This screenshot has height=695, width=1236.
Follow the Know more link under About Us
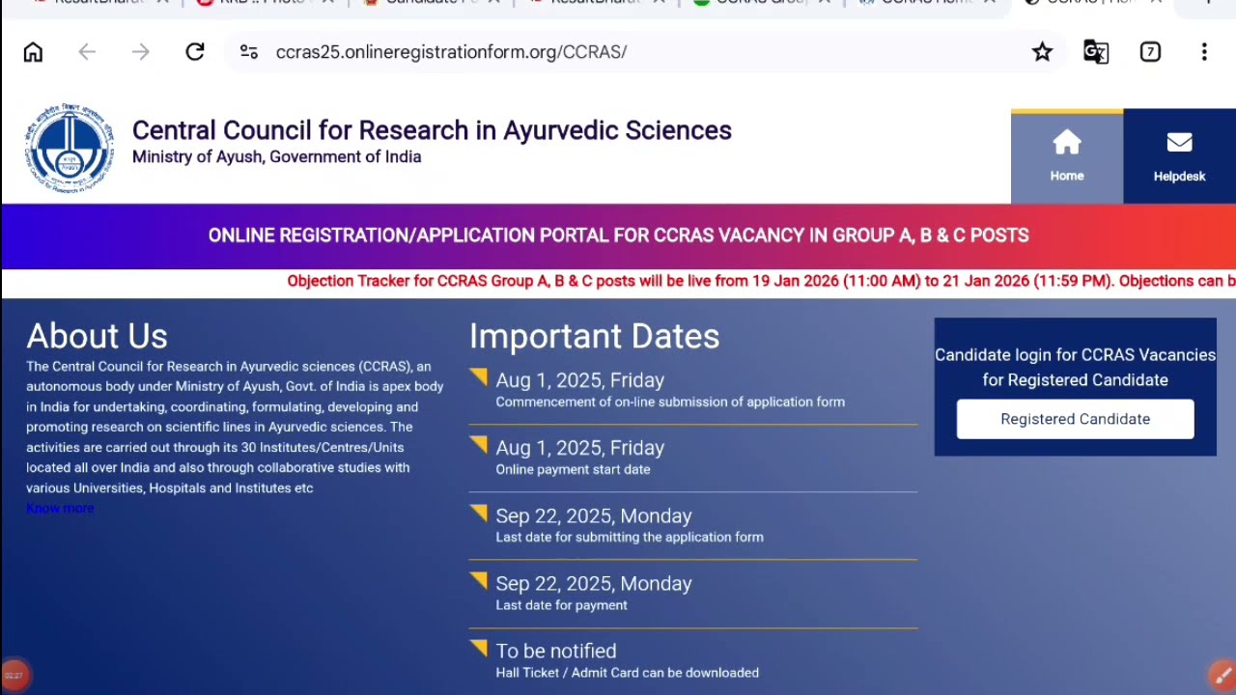(60, 508)
